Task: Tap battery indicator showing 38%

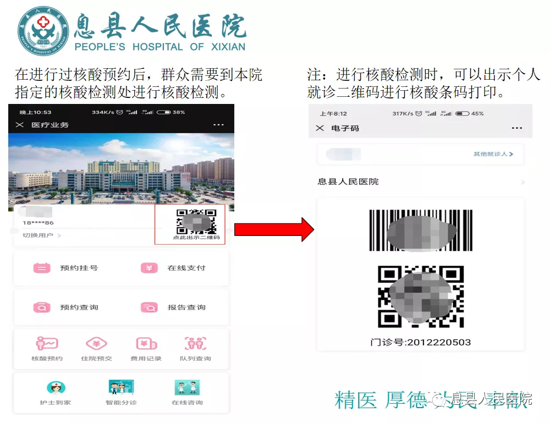Action: click(x=164, y=112)
